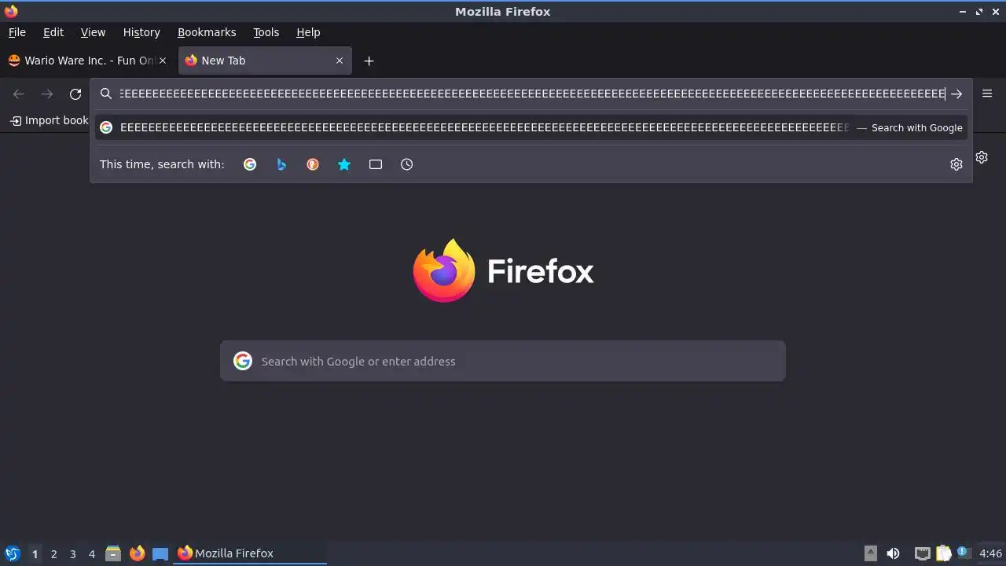Click removable media eject tray icon

[x=870, y=553]
